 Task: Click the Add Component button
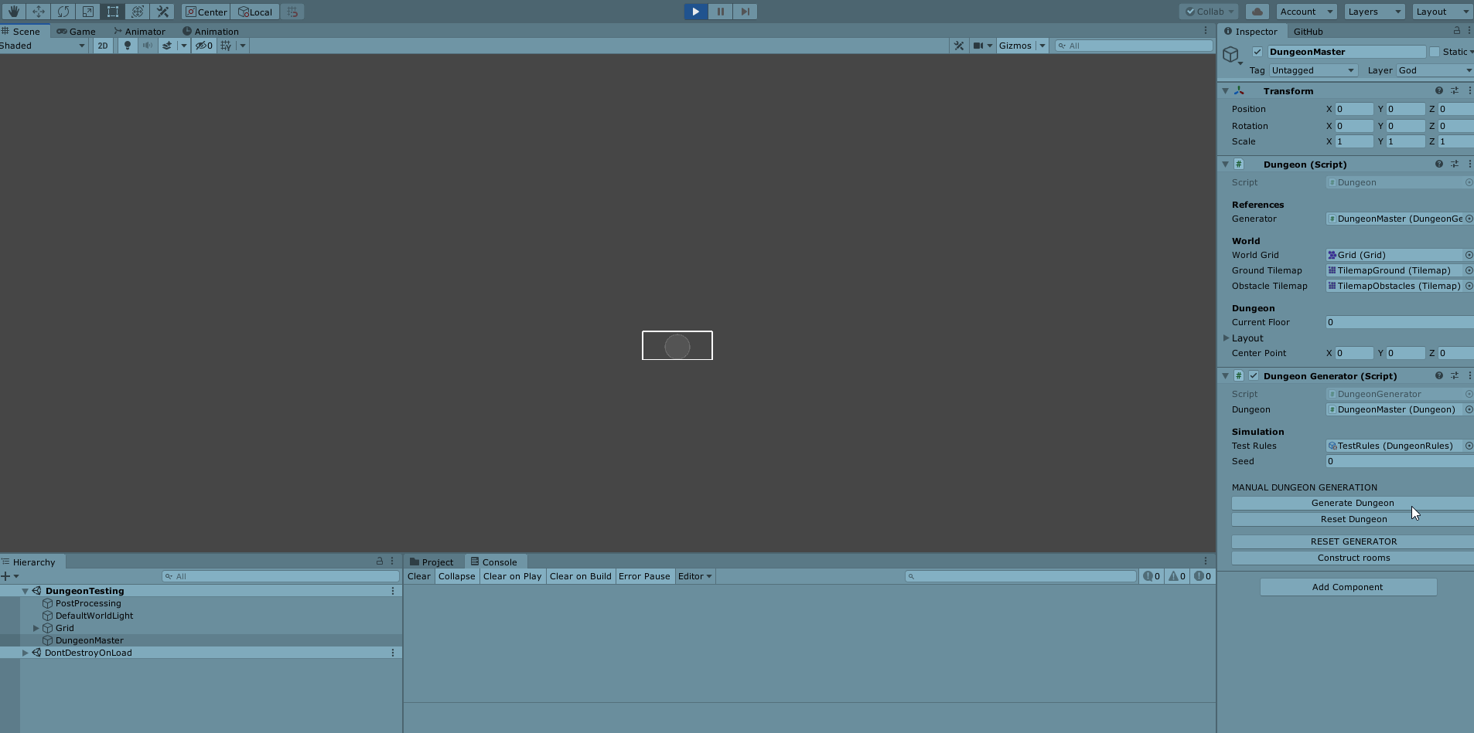[1348, 587]
